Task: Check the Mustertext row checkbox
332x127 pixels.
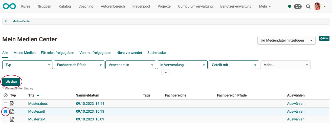Action: click(6, 119)
